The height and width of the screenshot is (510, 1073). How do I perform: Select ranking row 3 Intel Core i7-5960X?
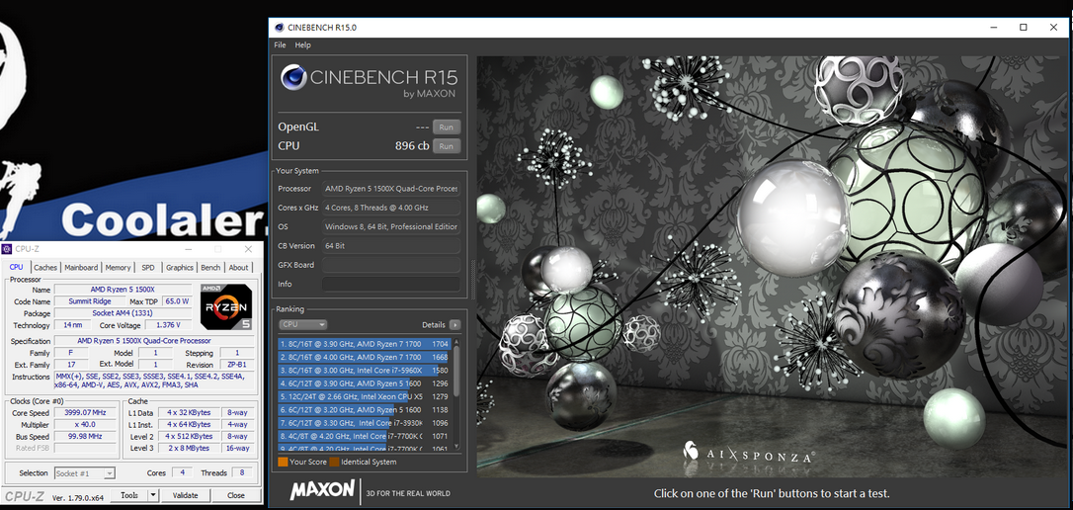pos(364,371)
